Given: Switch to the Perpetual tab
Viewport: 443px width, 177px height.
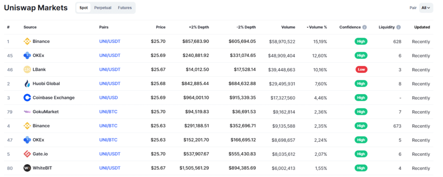Looking at the screenshot, I should 103,8.
